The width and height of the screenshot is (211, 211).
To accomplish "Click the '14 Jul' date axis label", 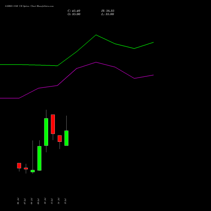I will (59, 201).
